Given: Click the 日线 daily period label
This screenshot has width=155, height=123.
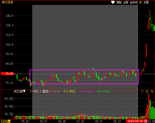Looking at the screenshot, I should click(4, 121).
